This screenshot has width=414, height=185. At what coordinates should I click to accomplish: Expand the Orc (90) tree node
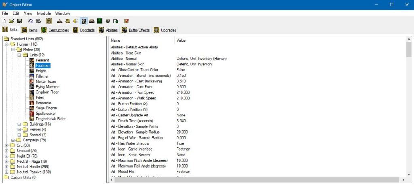pos(6,145)
